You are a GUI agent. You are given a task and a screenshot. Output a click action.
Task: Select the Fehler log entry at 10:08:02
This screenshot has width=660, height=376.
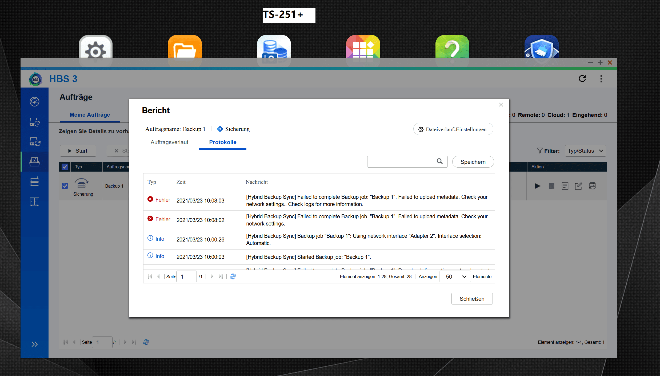click(x=319, y=220)
